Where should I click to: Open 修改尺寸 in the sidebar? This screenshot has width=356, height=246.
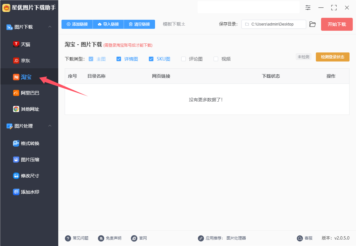29,175
